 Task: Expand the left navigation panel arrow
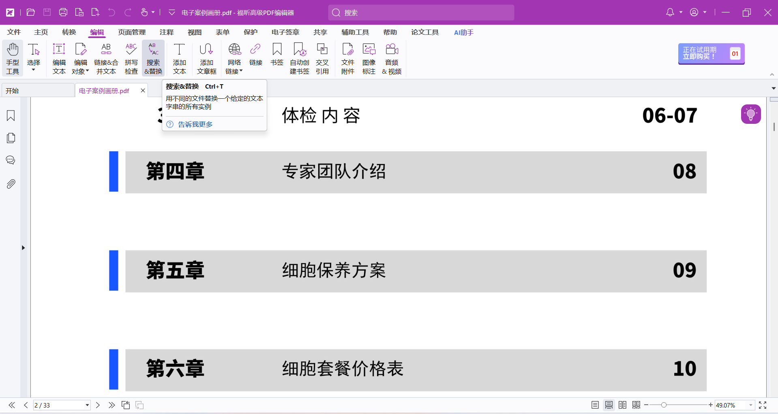click(23, 248)
